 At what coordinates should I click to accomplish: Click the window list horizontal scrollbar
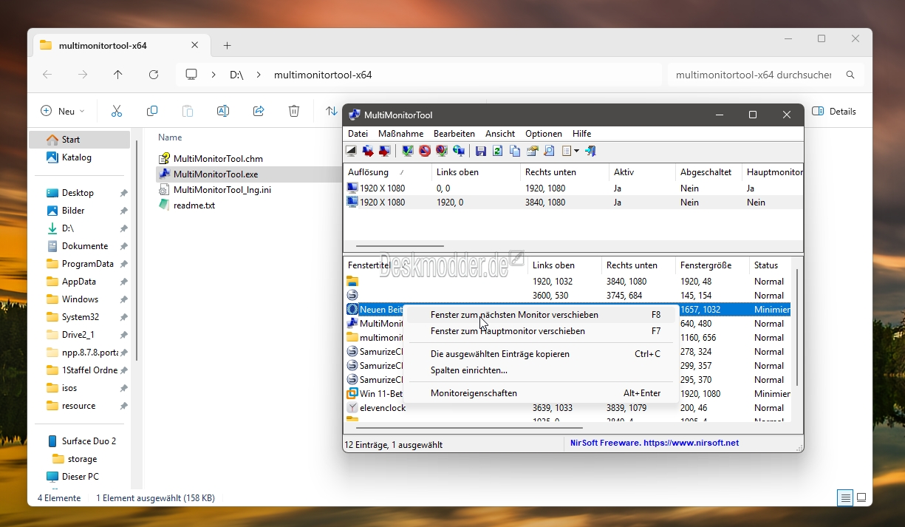click(469, 427)
